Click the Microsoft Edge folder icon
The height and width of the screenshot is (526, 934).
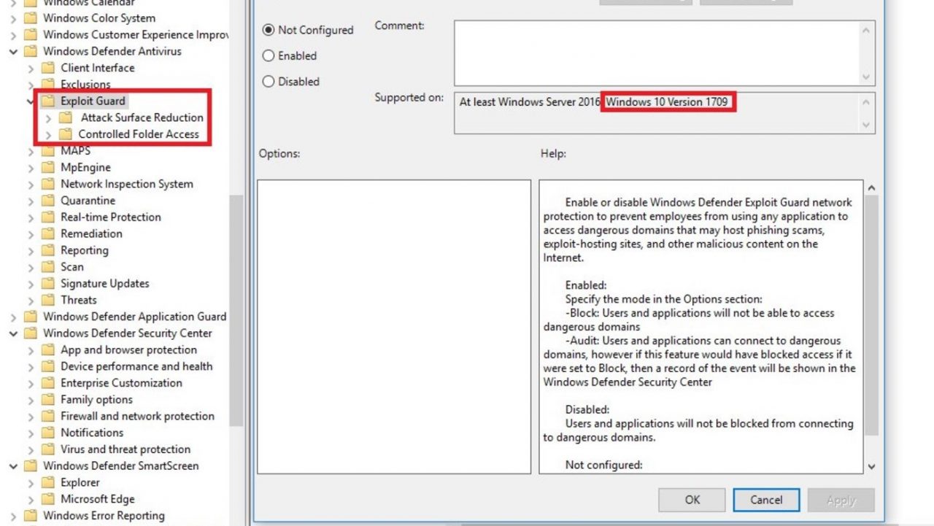[47, 499]
